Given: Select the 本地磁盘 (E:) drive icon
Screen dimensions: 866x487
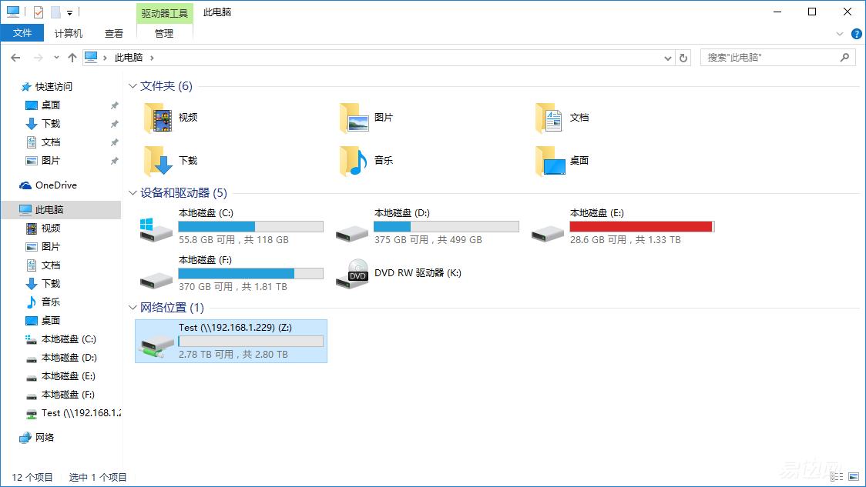Looking at the screenshot, I should (x=547, y=233).
